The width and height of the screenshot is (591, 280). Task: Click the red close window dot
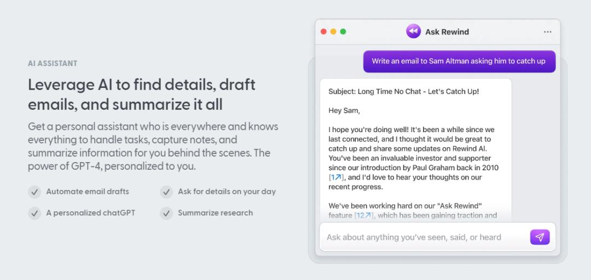click(323, 32)
